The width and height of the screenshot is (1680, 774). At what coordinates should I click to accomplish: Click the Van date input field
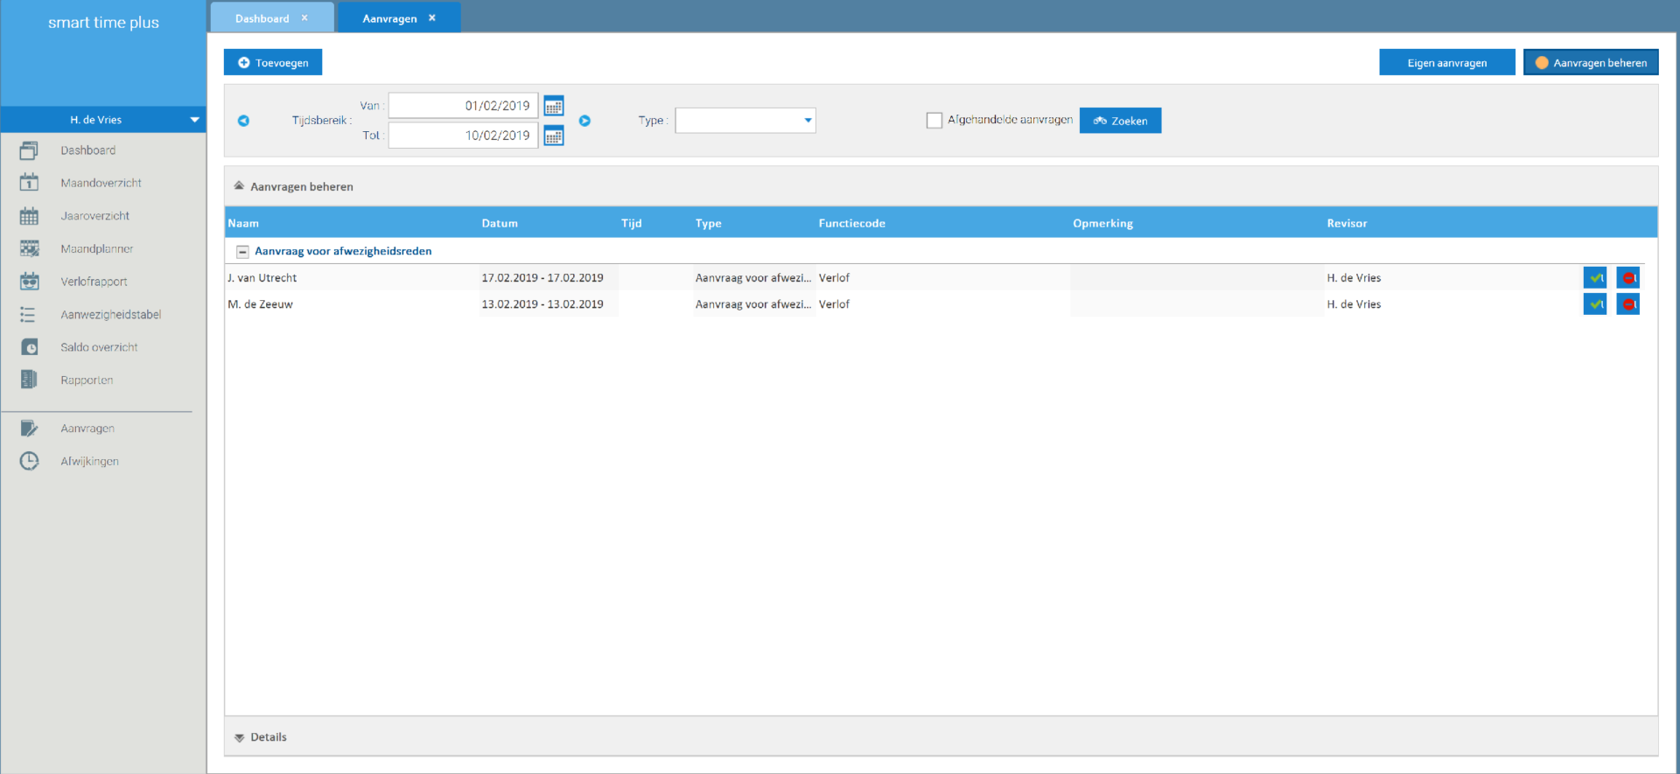[x=463, y=106]
